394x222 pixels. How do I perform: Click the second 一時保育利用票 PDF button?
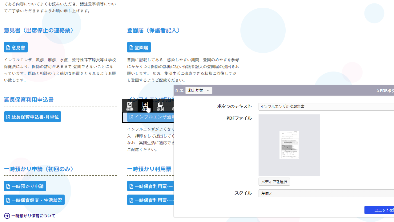click(x=151, y=200)
